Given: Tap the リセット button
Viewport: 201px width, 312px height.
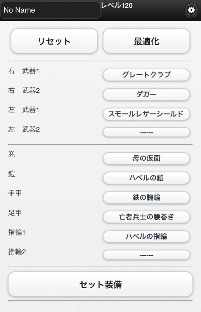Looking at the screenshot, I should click(54, 41).
